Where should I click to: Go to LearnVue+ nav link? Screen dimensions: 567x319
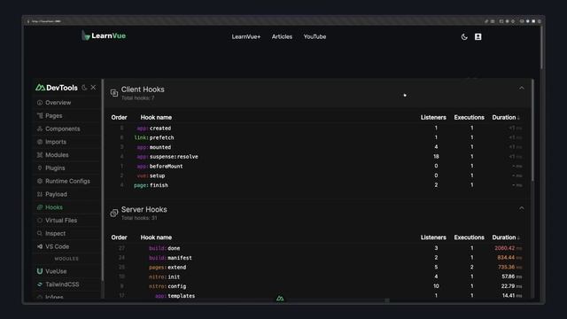point(246,37)
